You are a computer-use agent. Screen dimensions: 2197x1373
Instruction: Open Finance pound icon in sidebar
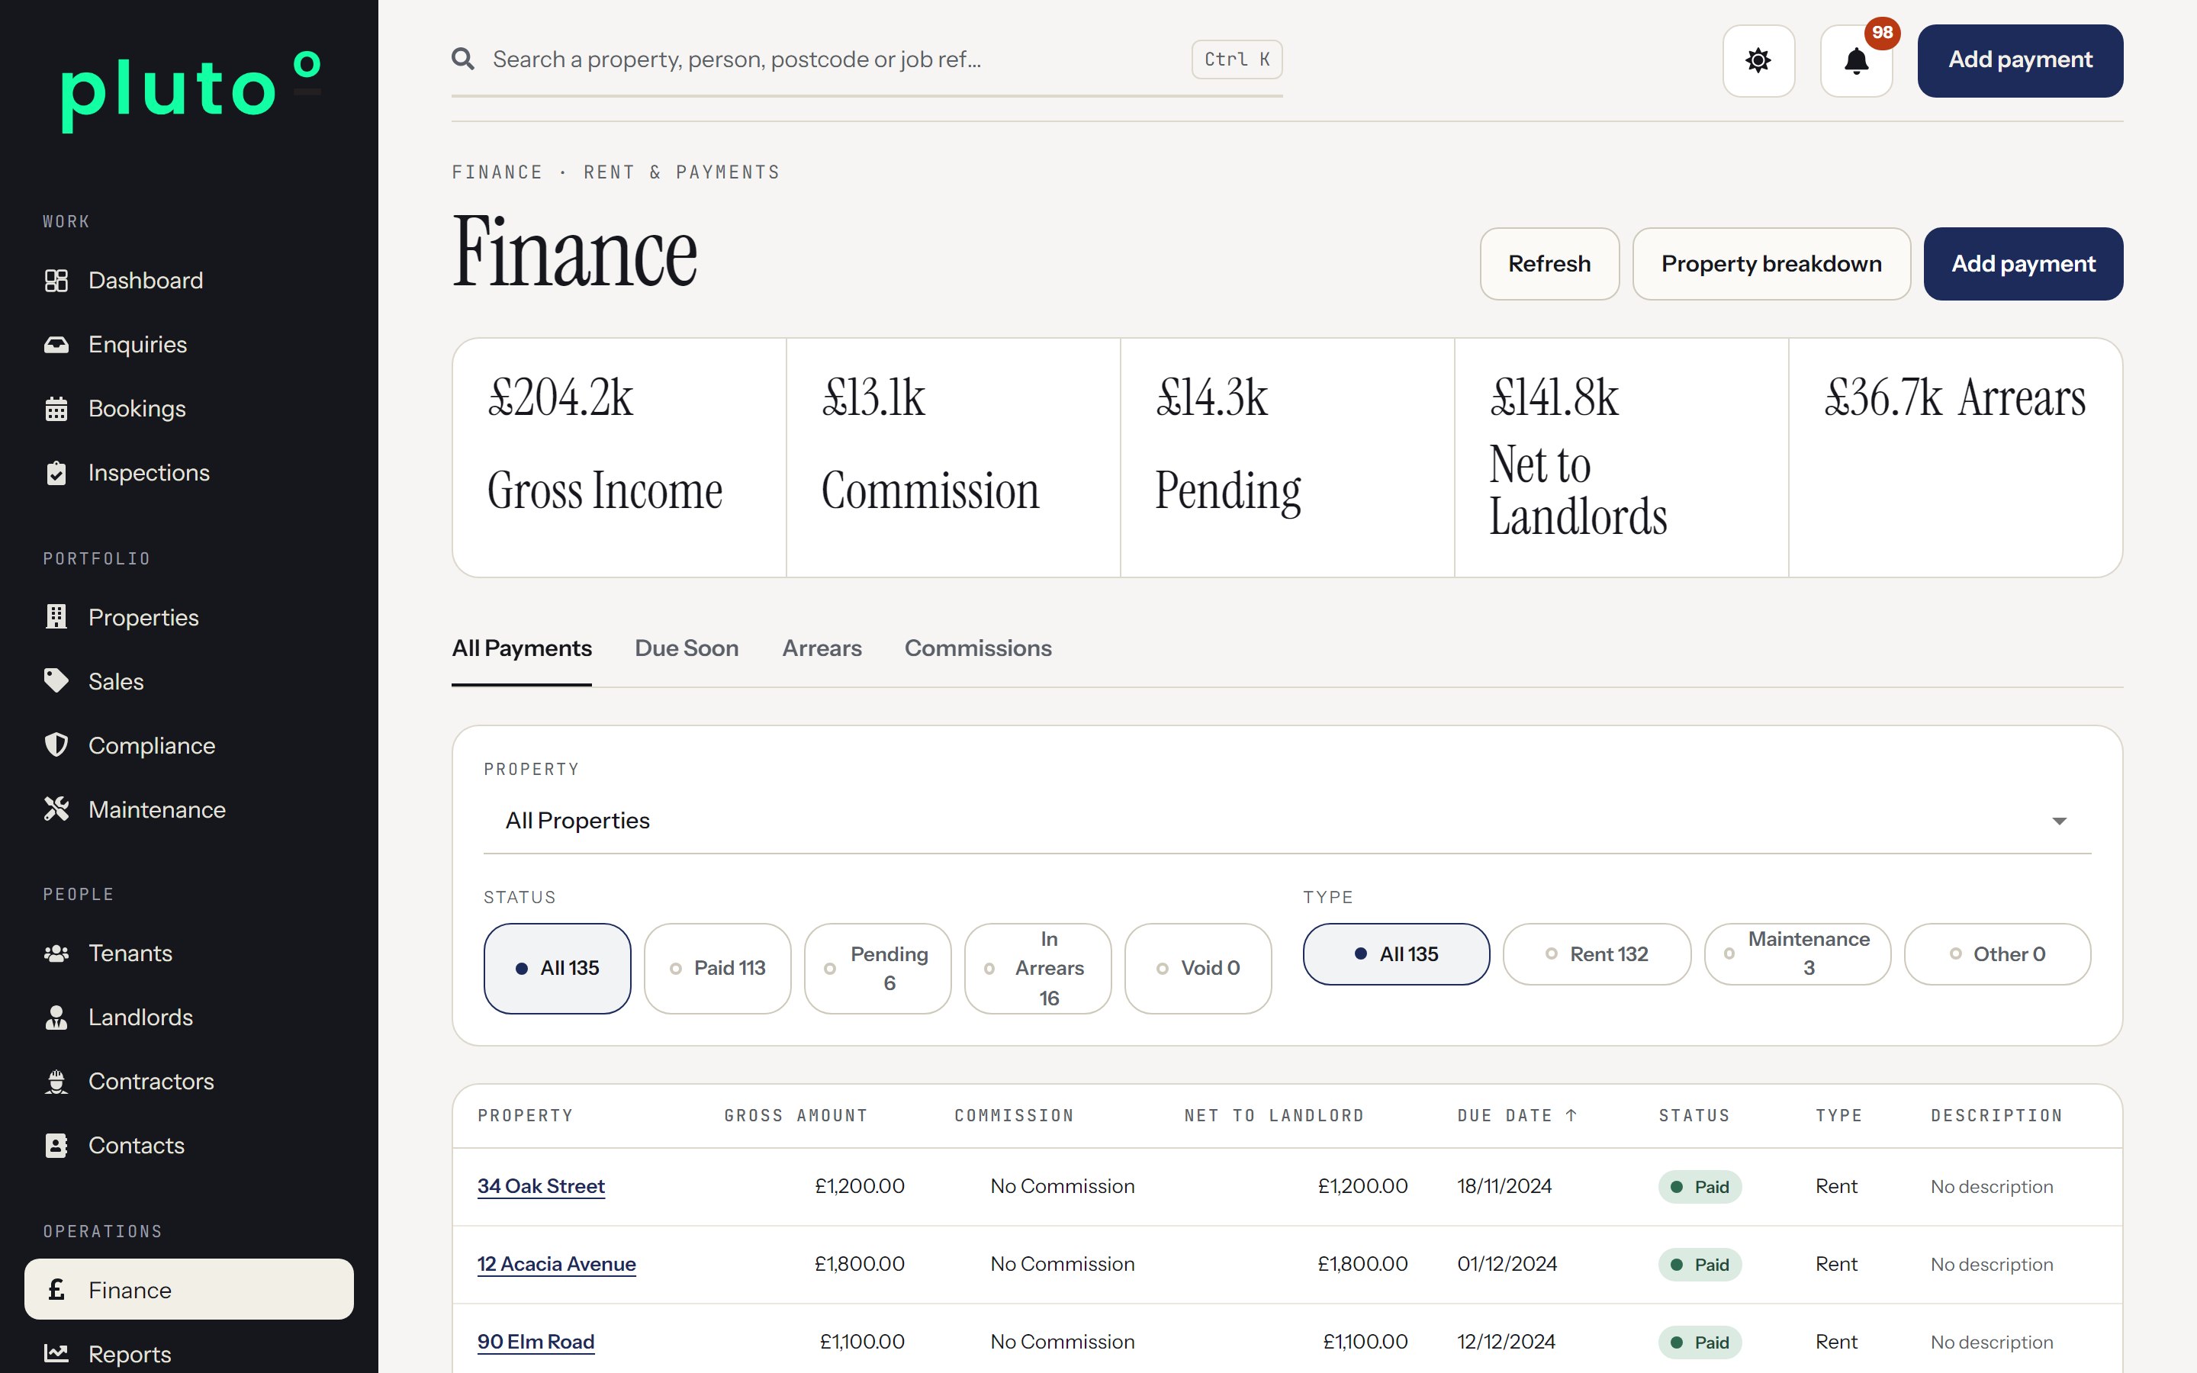(56, 1289)
